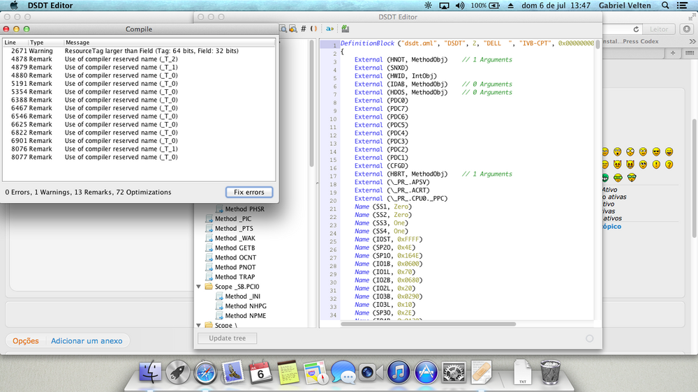Click the braces toolbar icon
698x392 pixels.
313,29
